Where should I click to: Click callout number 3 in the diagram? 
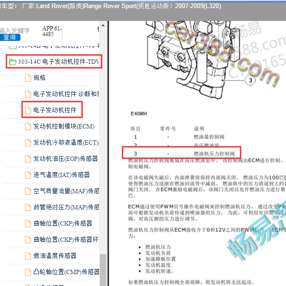pyautogui.click(x=250, y=80)
